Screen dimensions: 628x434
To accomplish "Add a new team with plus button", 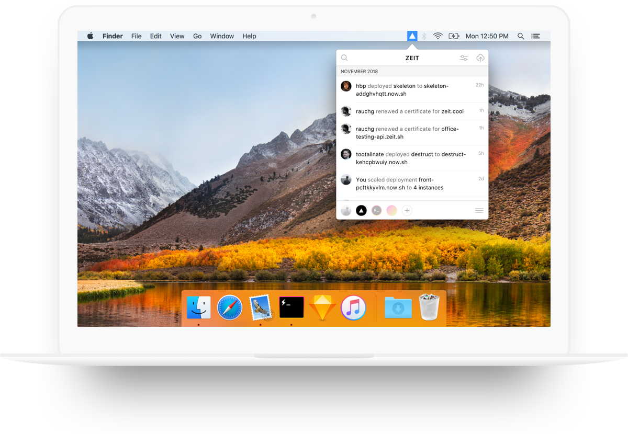I will coord(407,210).
